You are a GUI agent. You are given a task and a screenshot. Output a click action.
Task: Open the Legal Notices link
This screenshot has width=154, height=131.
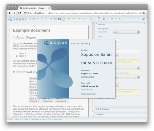pos(87,89)
